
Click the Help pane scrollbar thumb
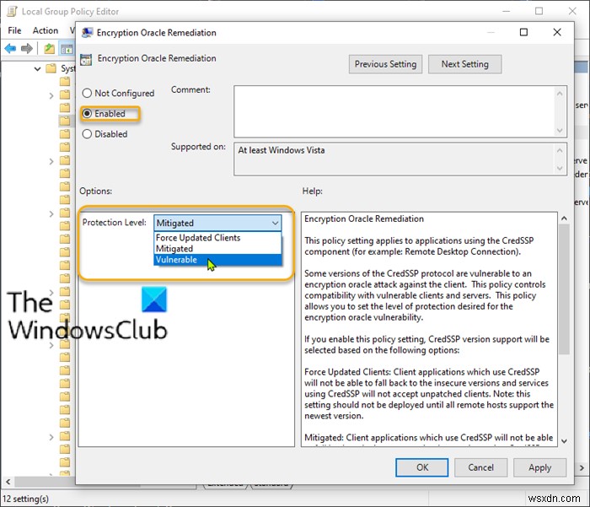(564, 289)
